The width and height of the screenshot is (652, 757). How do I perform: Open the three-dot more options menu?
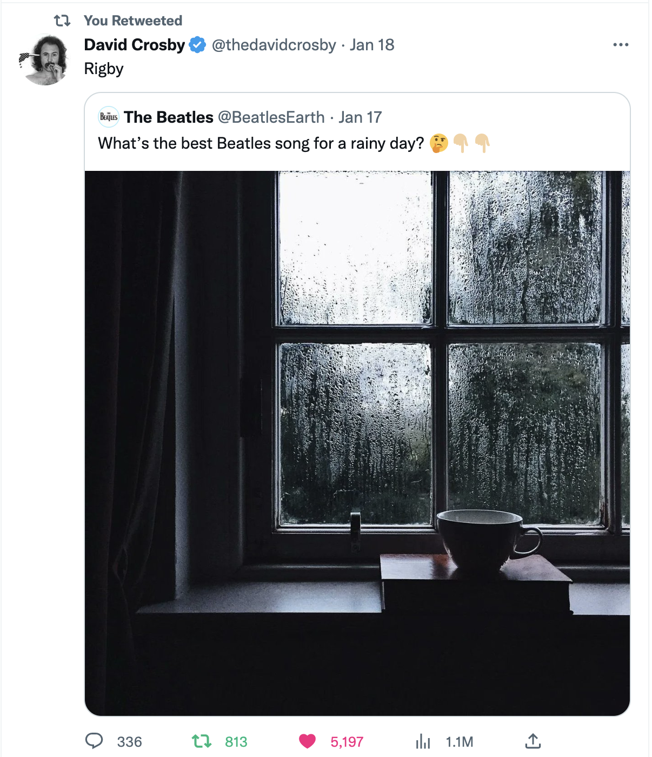coord(621,45)
